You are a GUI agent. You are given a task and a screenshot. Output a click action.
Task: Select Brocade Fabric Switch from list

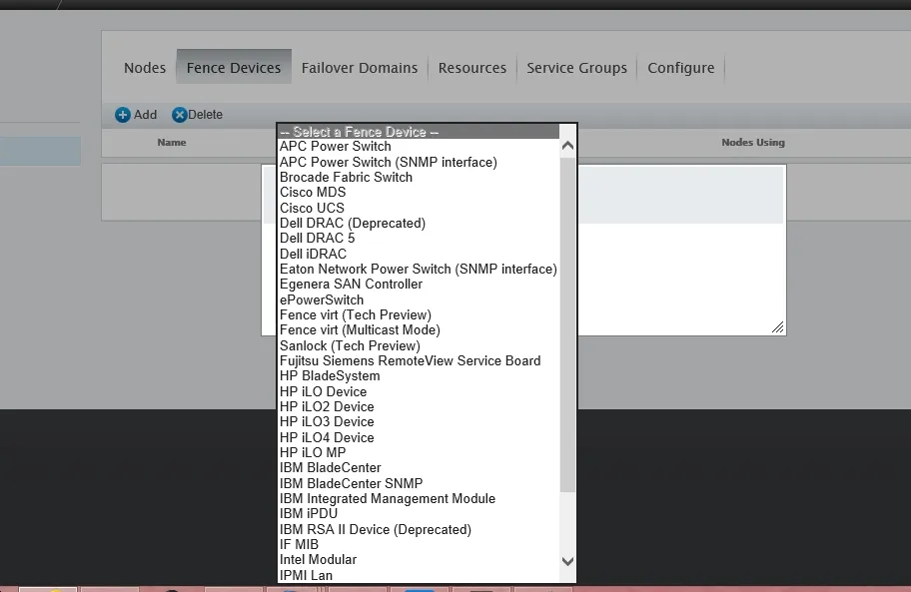click(x=419, y=177)
